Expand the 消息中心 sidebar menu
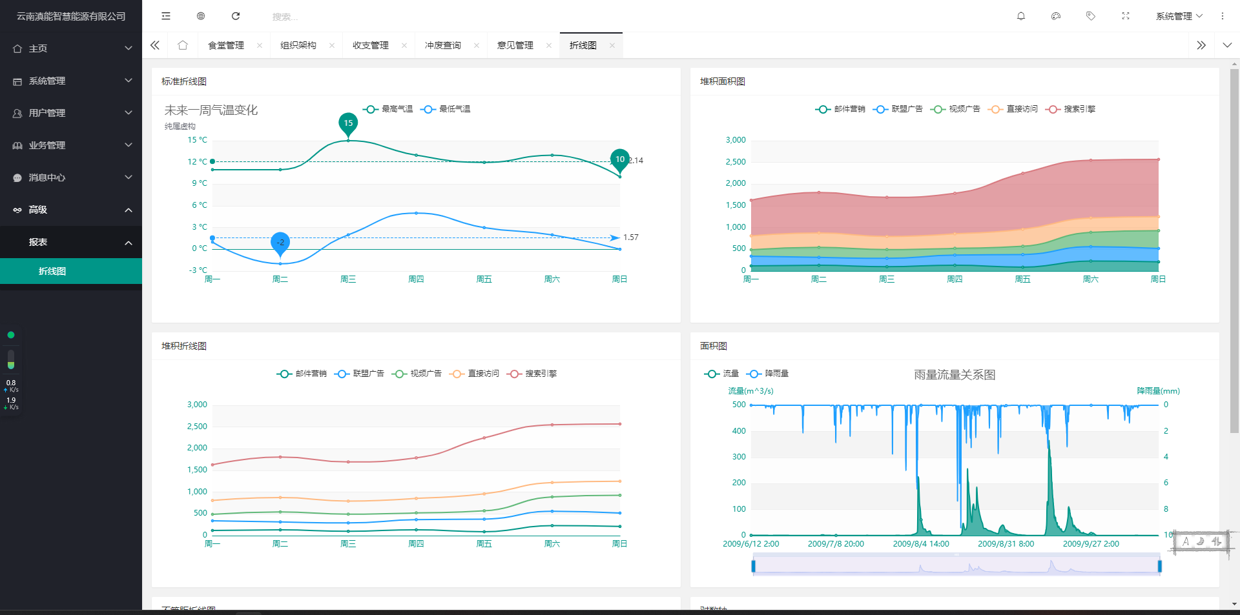This screenshot has width=1240, height=615. 71,177
